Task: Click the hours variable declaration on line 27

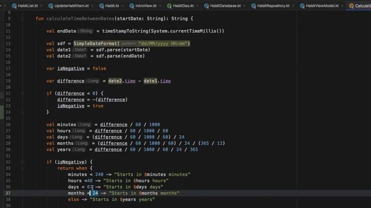Action: click(64, 131)
